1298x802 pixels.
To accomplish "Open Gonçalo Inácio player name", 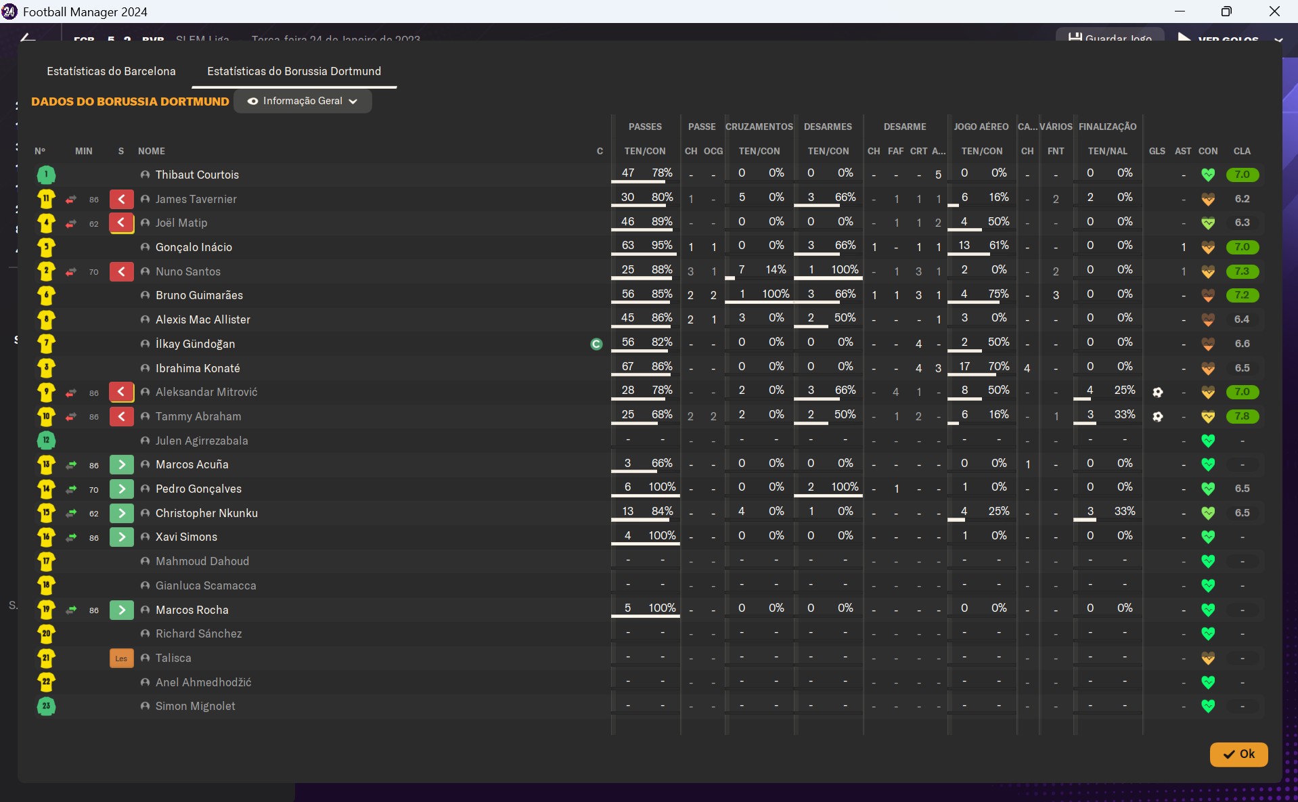I will point(194,247).
